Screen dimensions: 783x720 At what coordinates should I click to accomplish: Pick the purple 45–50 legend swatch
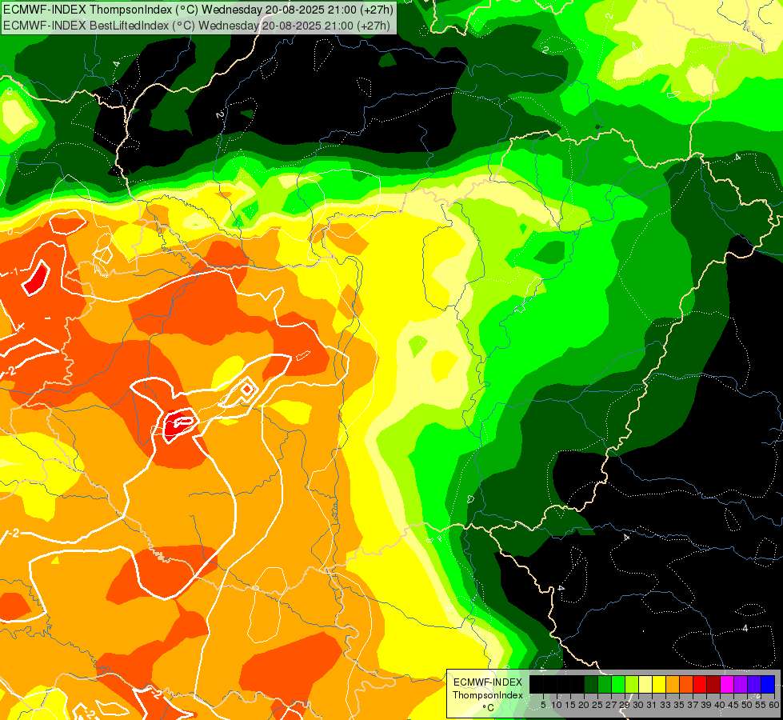[740, 684]
